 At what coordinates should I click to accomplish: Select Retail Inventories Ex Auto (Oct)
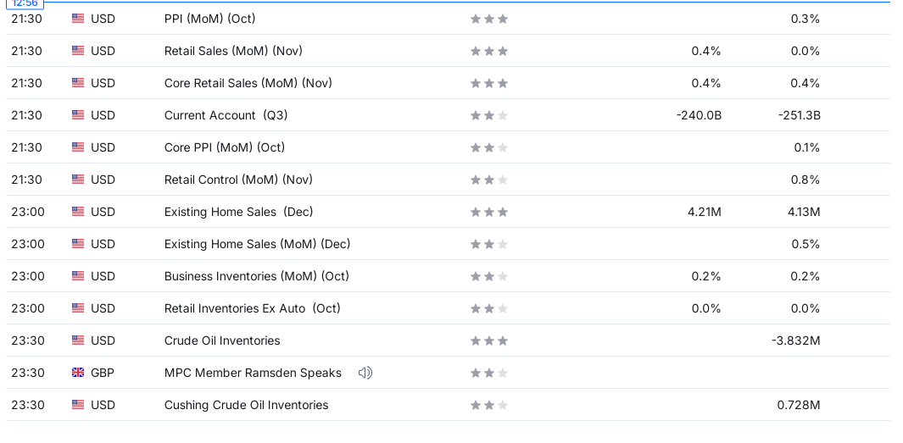coord(252,308)
